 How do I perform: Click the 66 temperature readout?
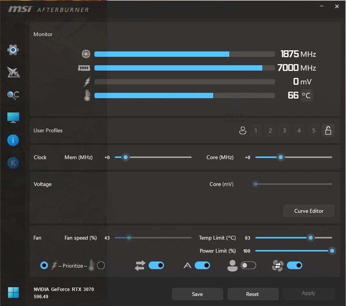click(293, 95)
